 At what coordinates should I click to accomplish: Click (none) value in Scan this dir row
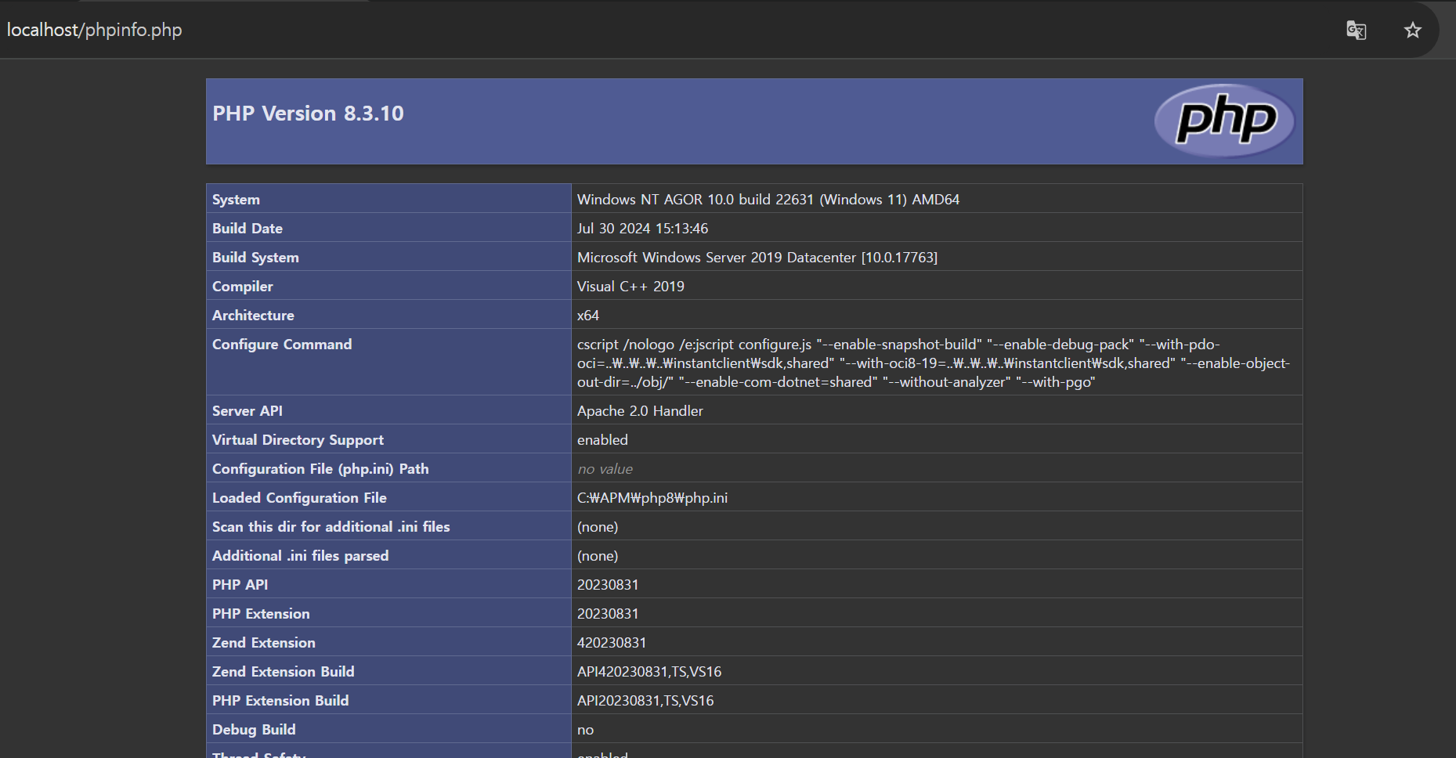[598, 527]
